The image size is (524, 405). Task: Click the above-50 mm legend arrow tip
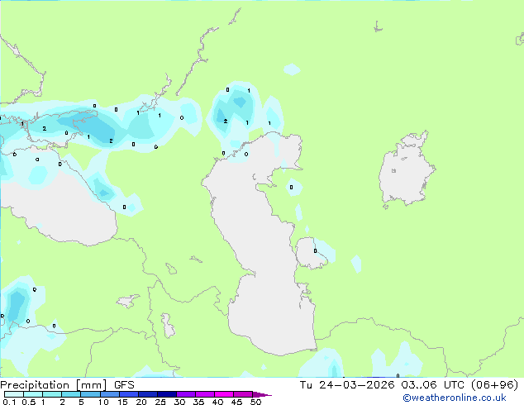click(262, 394)
